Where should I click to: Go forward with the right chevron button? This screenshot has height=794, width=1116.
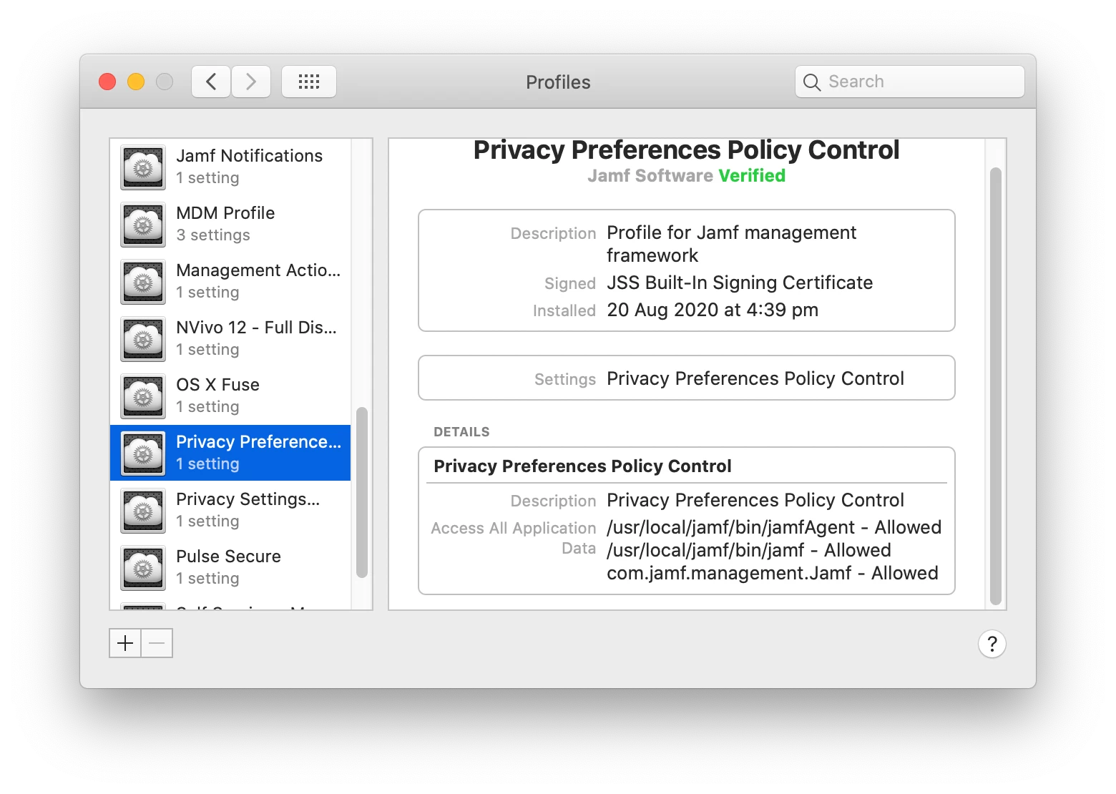point(251,82)
